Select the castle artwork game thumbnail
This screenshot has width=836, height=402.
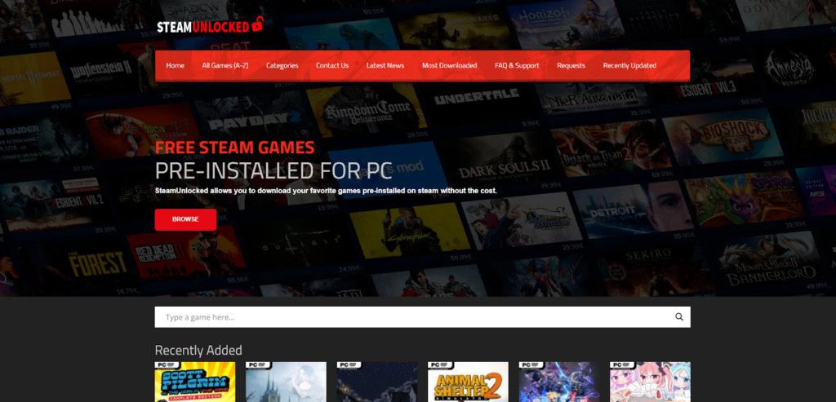pos(286,382)
